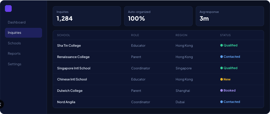The width and height of the screenshot is (270, 114).
Task: Click the Avg response 3m card
Action: point(230,16)
